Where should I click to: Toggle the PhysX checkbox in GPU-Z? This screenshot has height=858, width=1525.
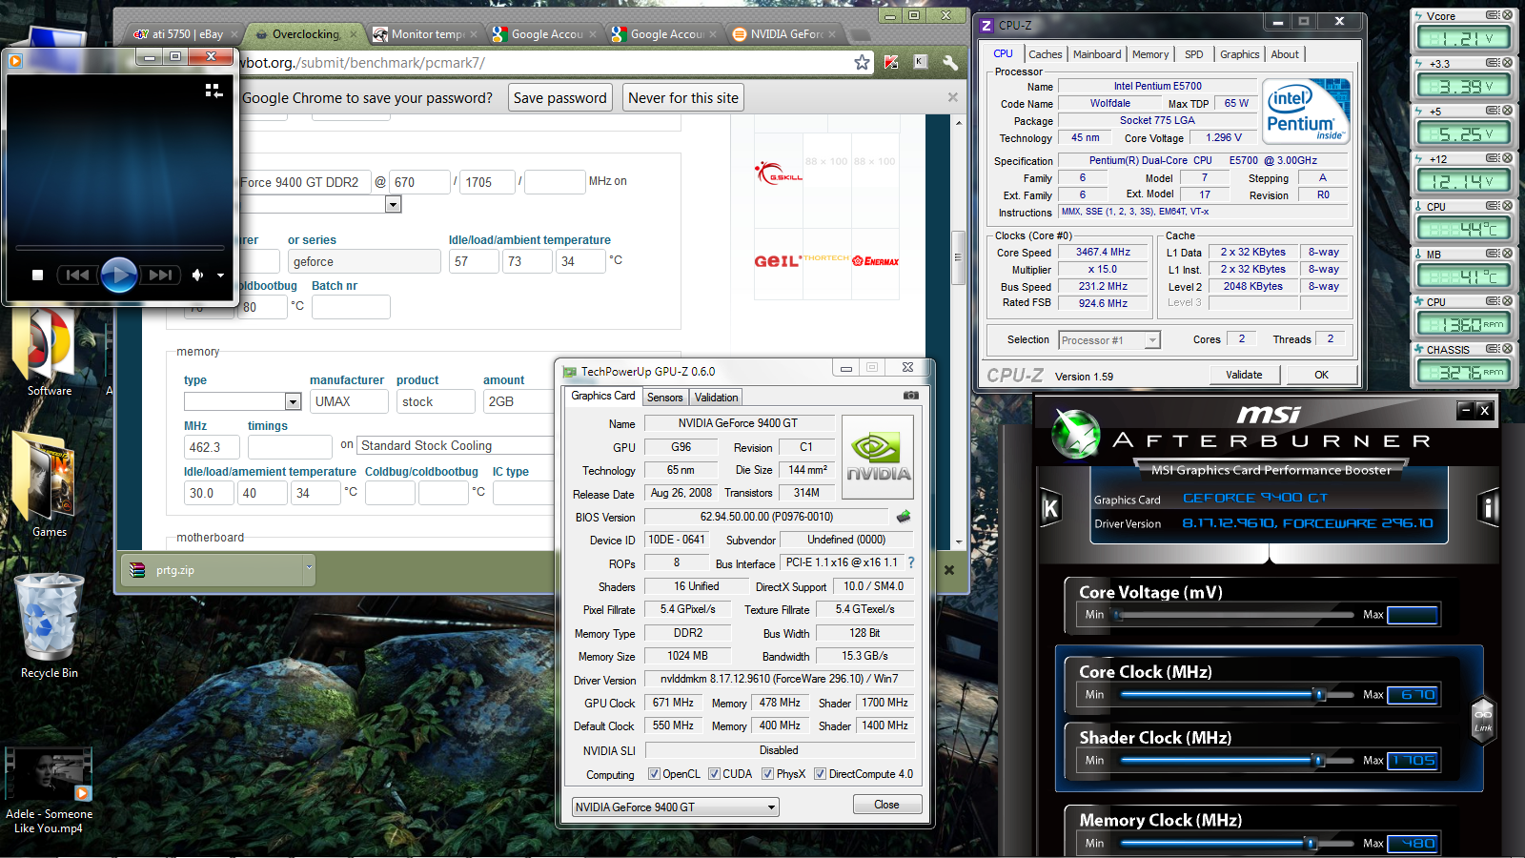click(767, 774)
